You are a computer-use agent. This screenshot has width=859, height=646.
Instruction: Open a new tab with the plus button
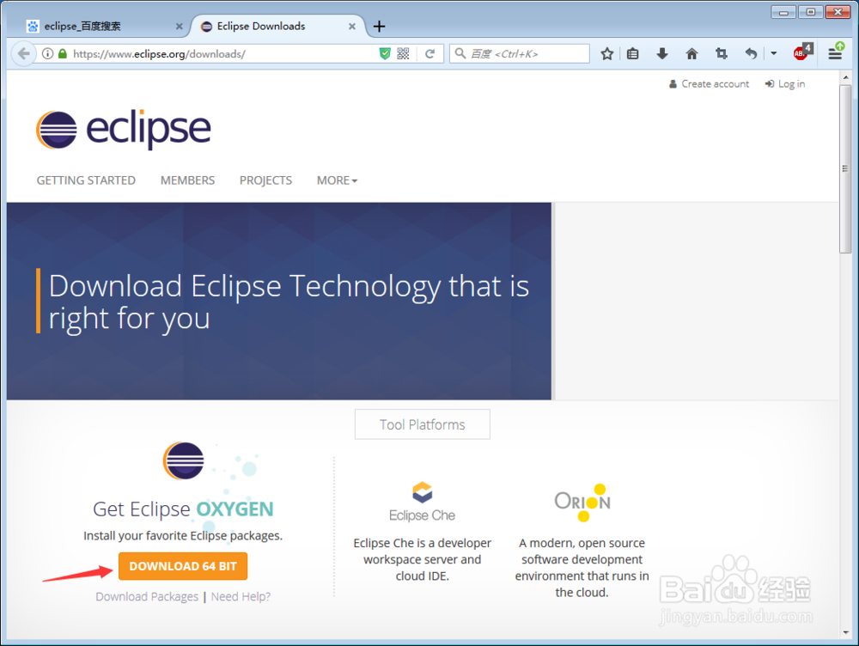[379, 27]
